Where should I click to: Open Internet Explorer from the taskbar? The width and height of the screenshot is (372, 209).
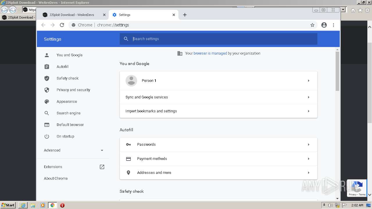coord(23,205)
